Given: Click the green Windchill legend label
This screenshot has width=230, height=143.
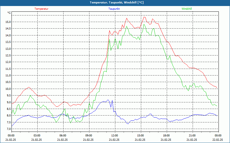Looking at the screenshot, I should (x=187, y=9).
